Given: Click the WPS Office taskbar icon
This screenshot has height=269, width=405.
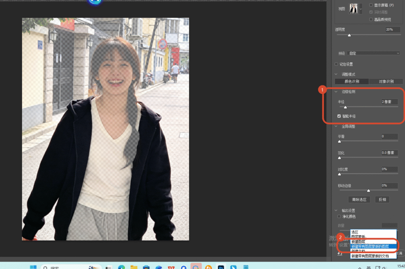Looking at the screenshot, I should pyautogui.click(x=171, y=267).
